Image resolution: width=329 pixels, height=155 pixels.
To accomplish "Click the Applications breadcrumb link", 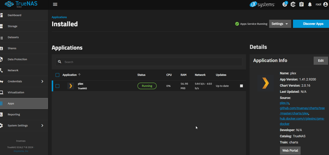I will tap(59, 17).
